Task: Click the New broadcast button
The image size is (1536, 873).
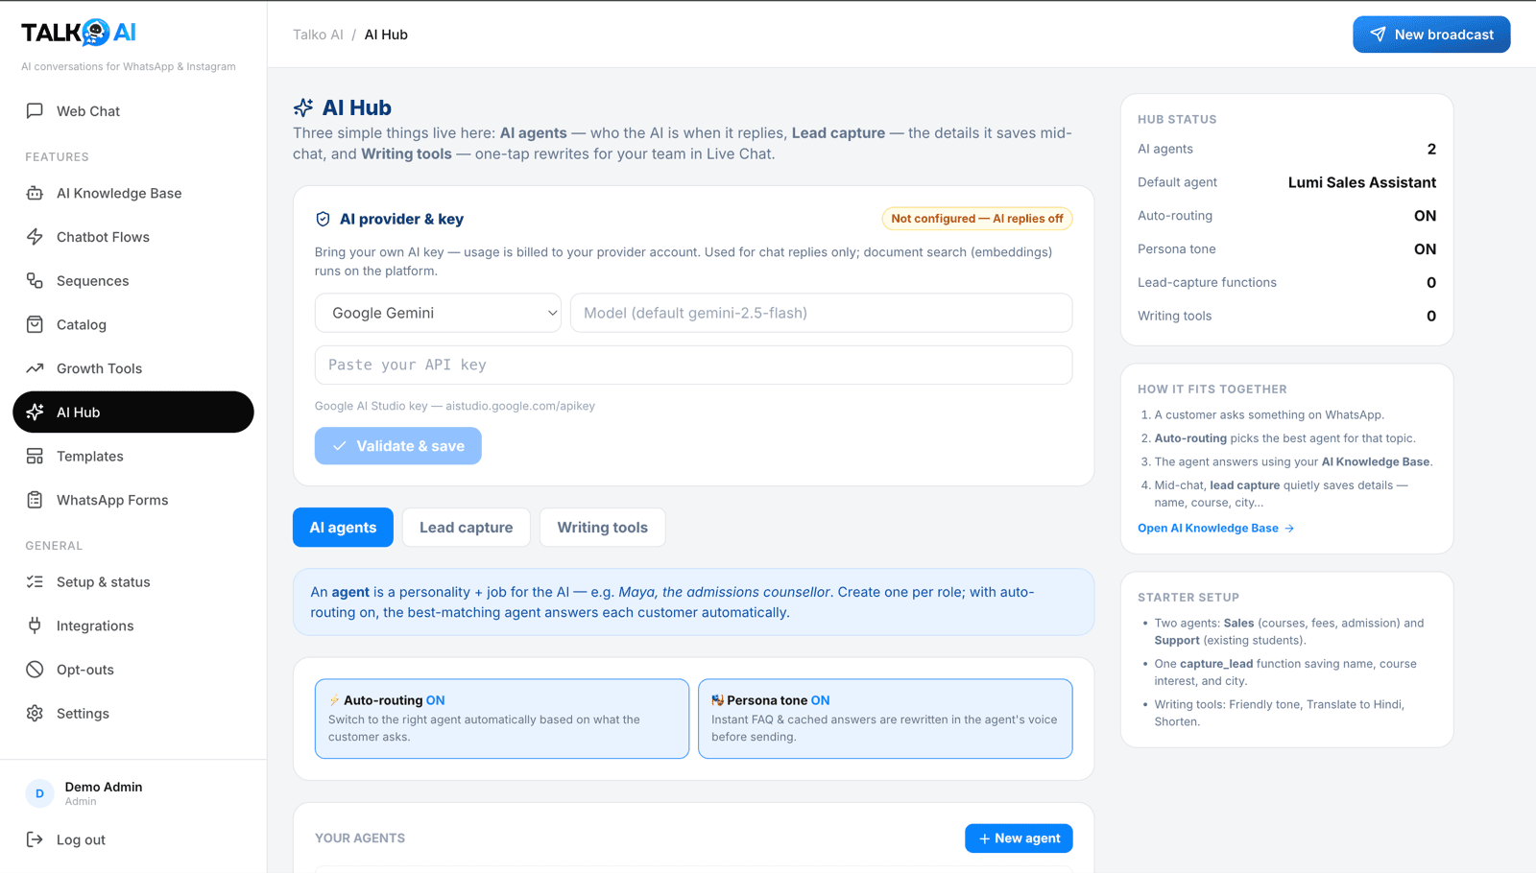Action: (1431, 35)
